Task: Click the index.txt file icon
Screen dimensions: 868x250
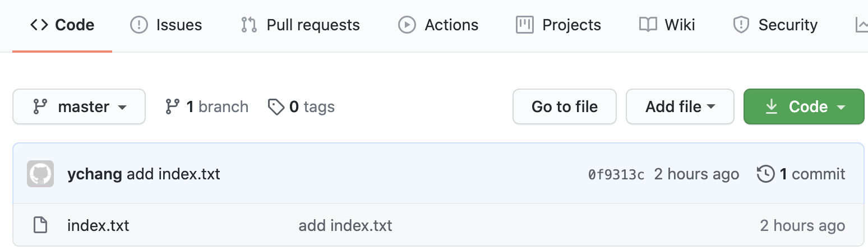Action: [x=40, y=225]
